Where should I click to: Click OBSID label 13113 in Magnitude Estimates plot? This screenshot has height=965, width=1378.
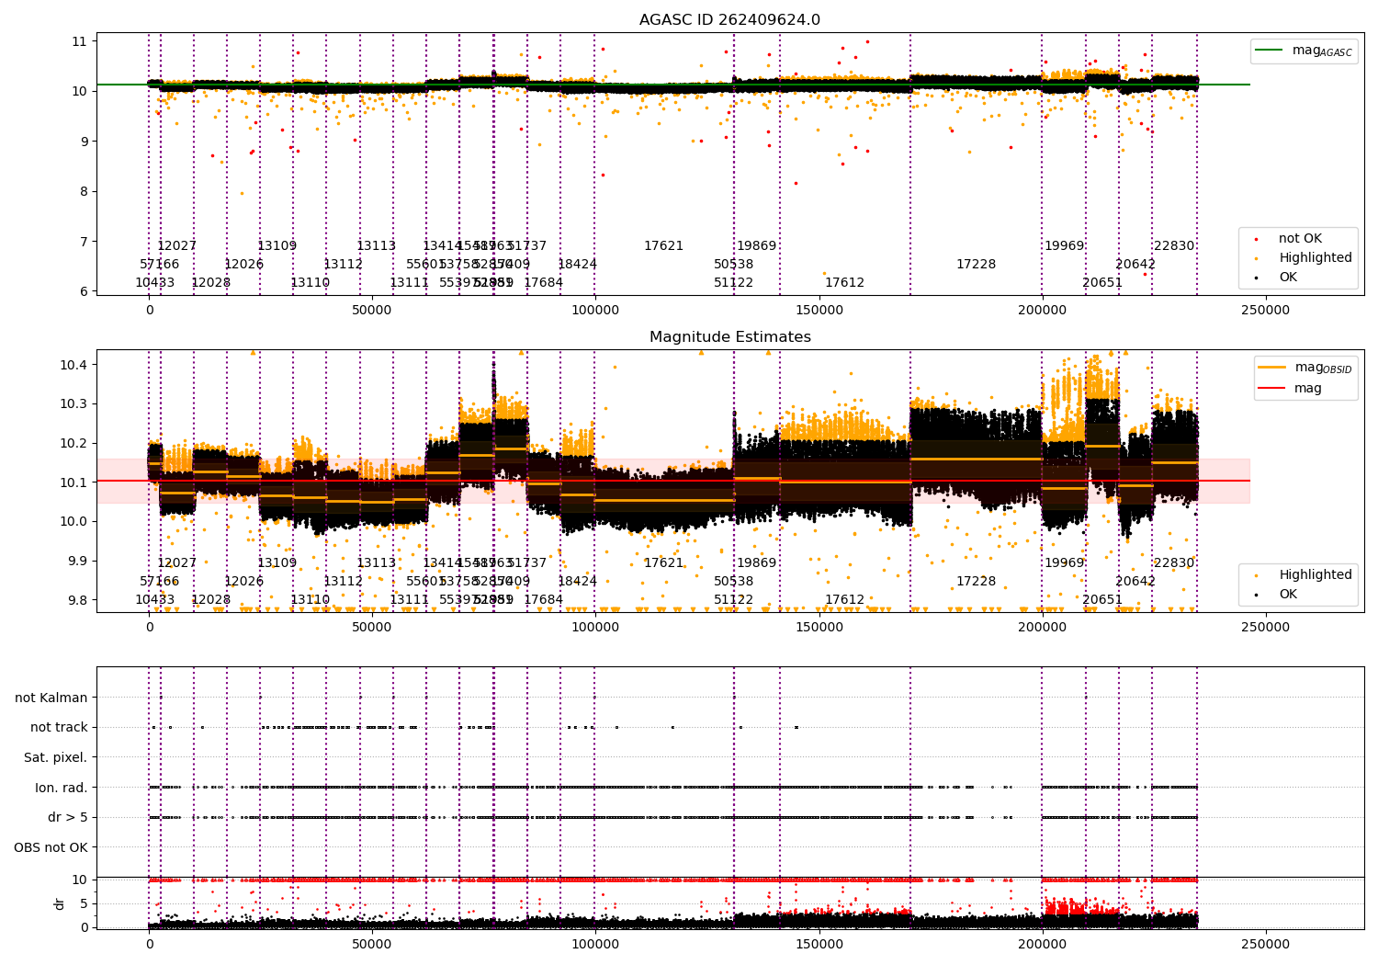[376, 563]
